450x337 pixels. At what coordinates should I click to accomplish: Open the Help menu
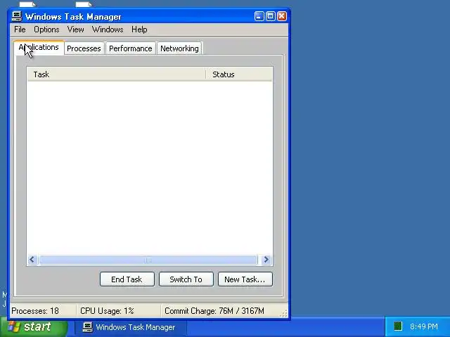pos(139,29)
